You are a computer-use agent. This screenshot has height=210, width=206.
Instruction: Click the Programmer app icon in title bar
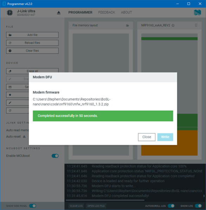(x=4, y=4)
